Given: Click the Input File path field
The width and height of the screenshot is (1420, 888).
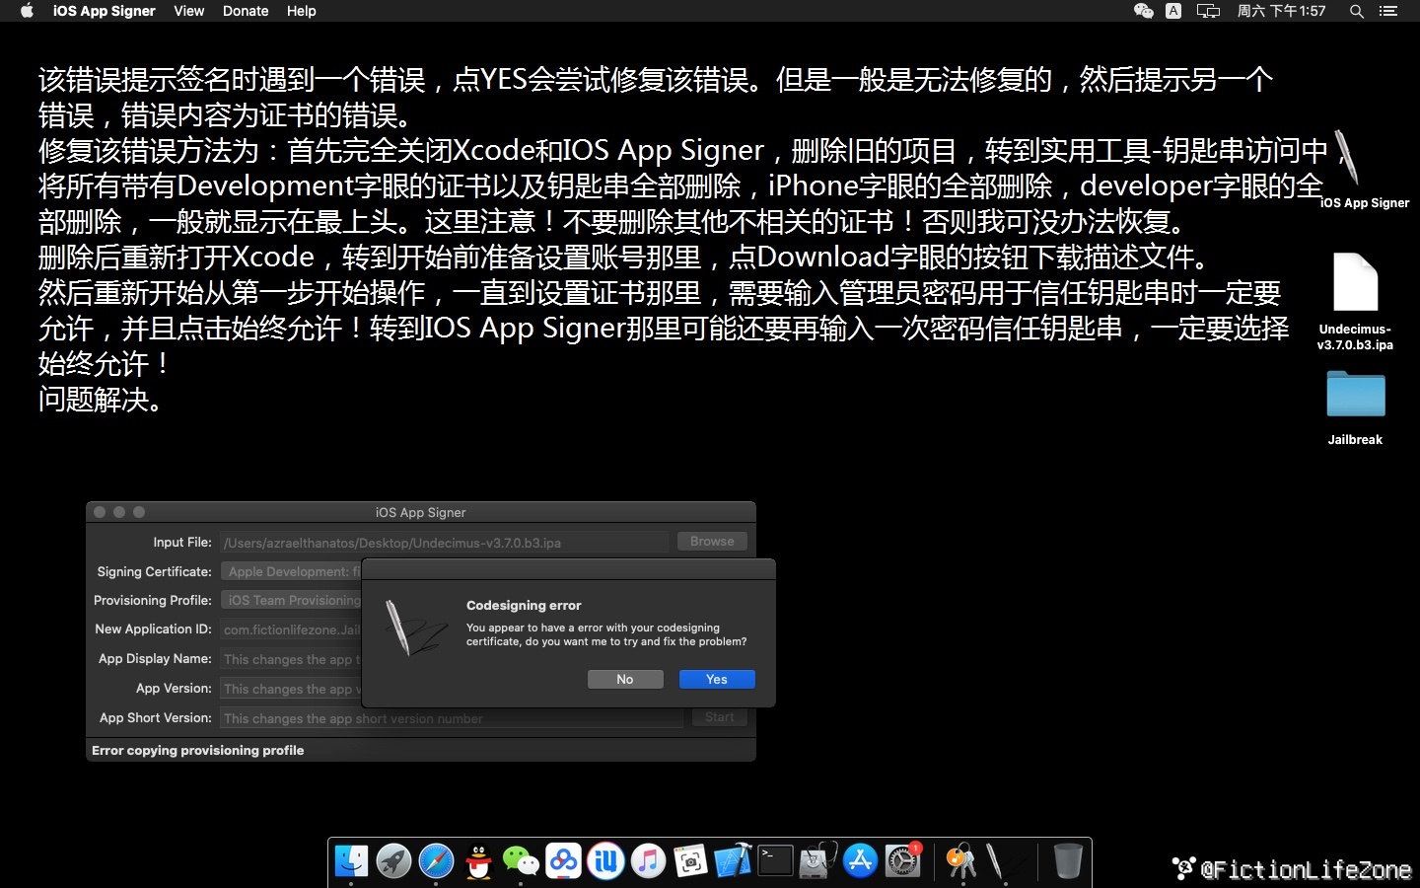Looking at the screenshot, I should [445, 543].
